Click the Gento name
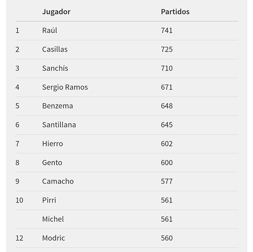 (52, 163)
